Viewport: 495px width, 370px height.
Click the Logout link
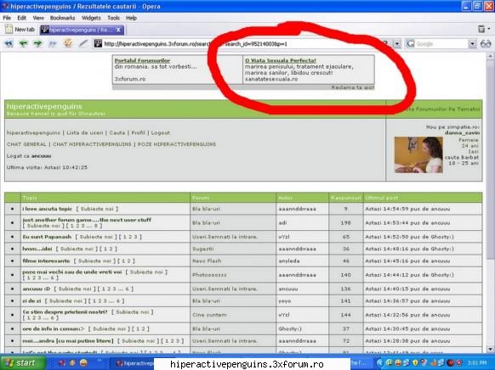[x=161, y=133]
